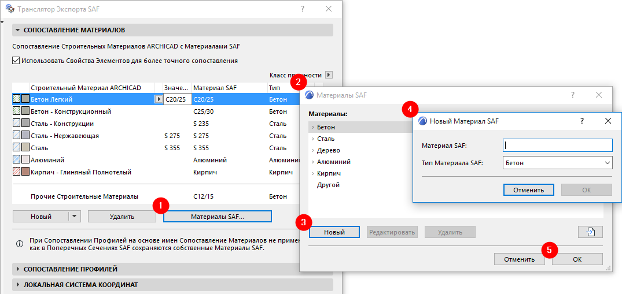This screenshot has width=622, height=294.
Task: Select the Сталь row in materials table
Action: click(x=156, y=148)
